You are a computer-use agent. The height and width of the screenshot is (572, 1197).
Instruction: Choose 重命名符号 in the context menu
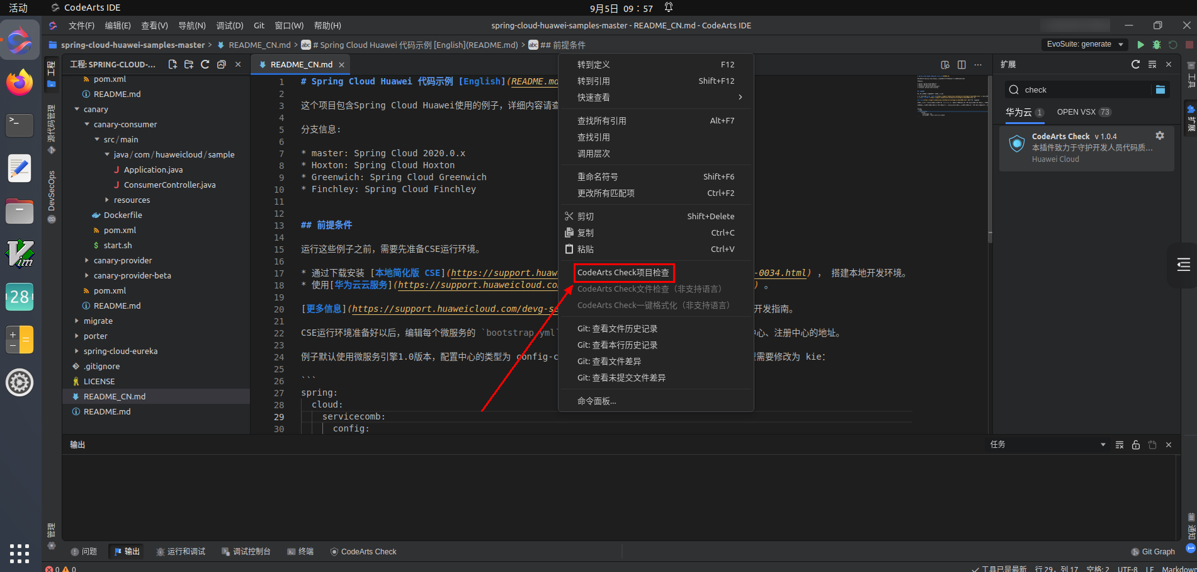656,177
